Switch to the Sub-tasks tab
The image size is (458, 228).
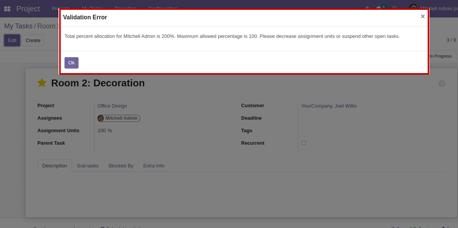(x=88, y=166)
